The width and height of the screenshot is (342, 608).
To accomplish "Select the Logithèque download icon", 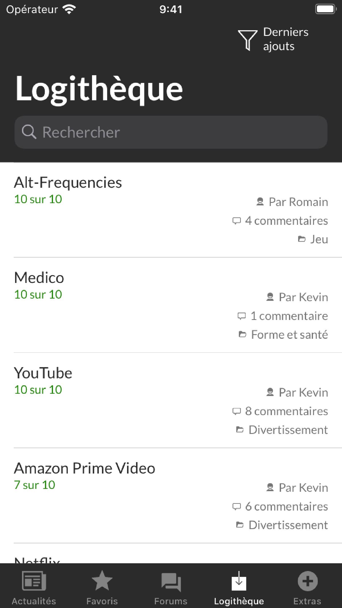I will [x=239, y=582].
